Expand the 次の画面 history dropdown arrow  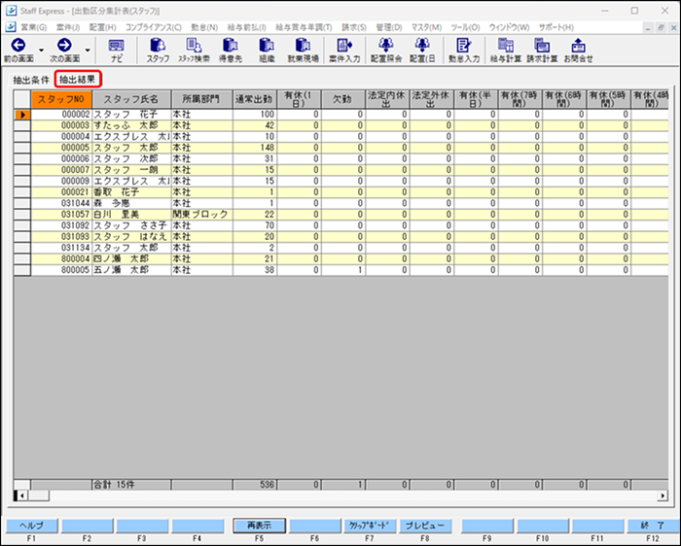point(88,51)
